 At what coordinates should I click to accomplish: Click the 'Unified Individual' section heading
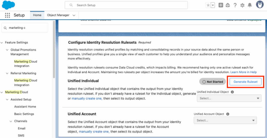point(83,81)
